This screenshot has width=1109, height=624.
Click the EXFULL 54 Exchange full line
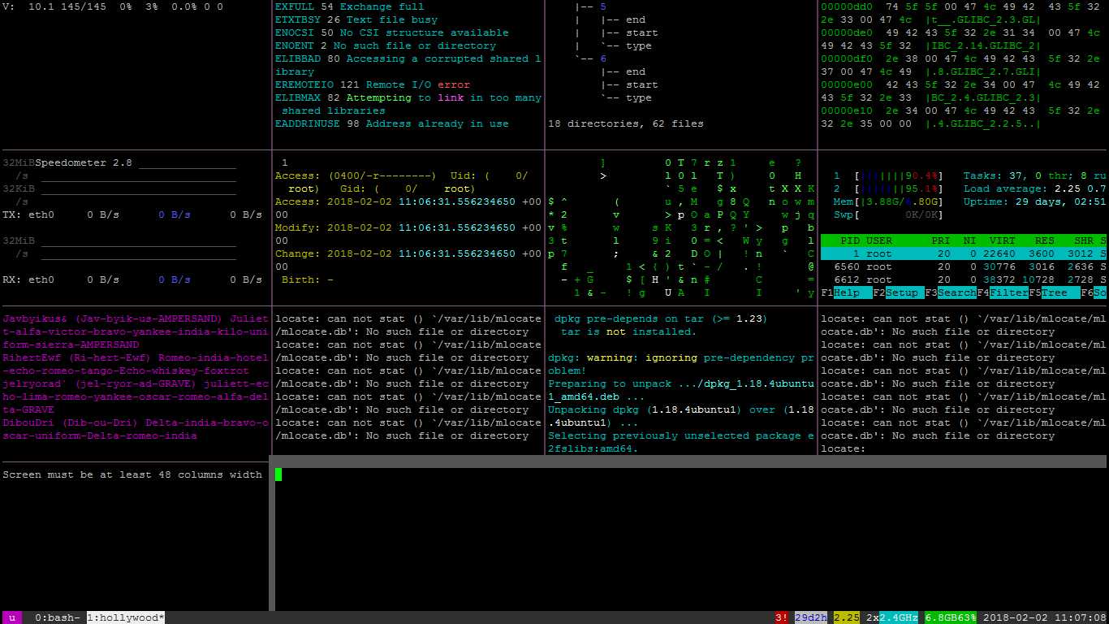[x=350, y=6]
